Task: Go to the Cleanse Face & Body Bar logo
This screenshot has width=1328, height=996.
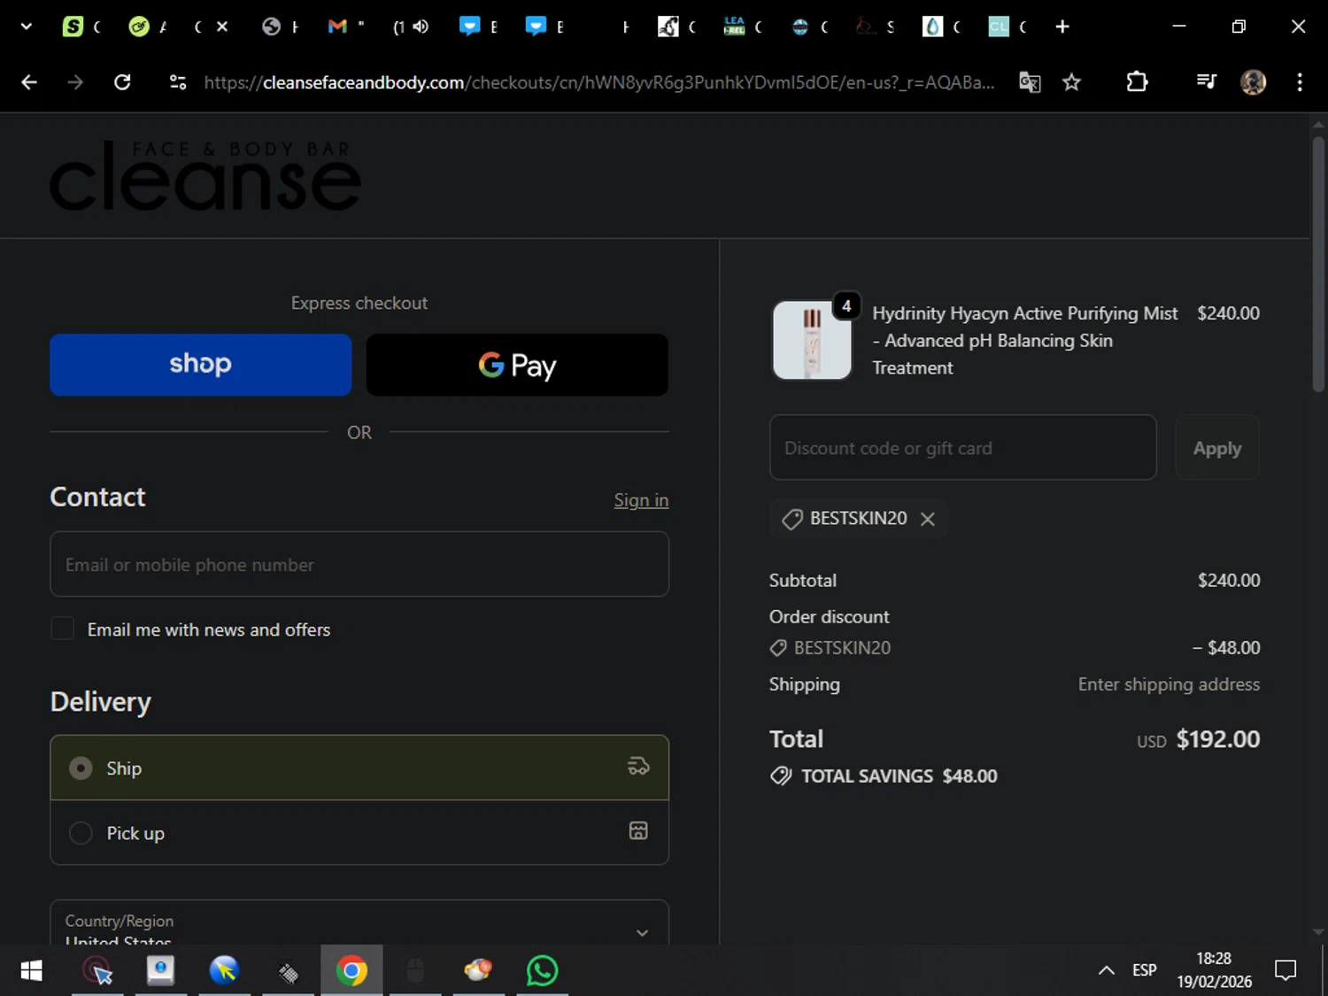Action: coord(205,175)
